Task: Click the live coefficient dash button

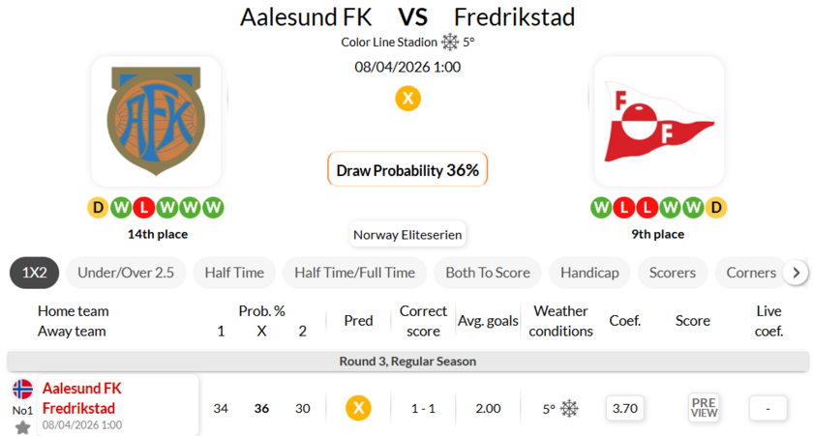Action: [x=768, y=408]
